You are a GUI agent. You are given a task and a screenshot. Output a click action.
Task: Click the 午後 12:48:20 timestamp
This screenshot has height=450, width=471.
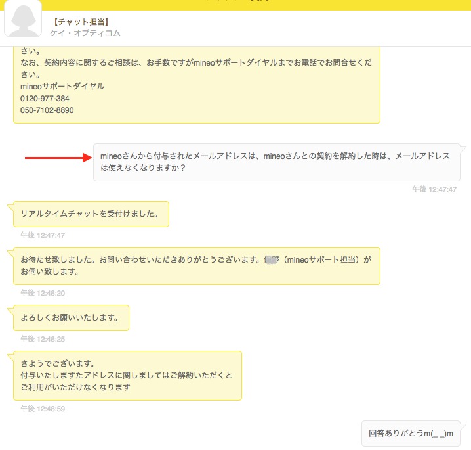[x=43, y=293]
